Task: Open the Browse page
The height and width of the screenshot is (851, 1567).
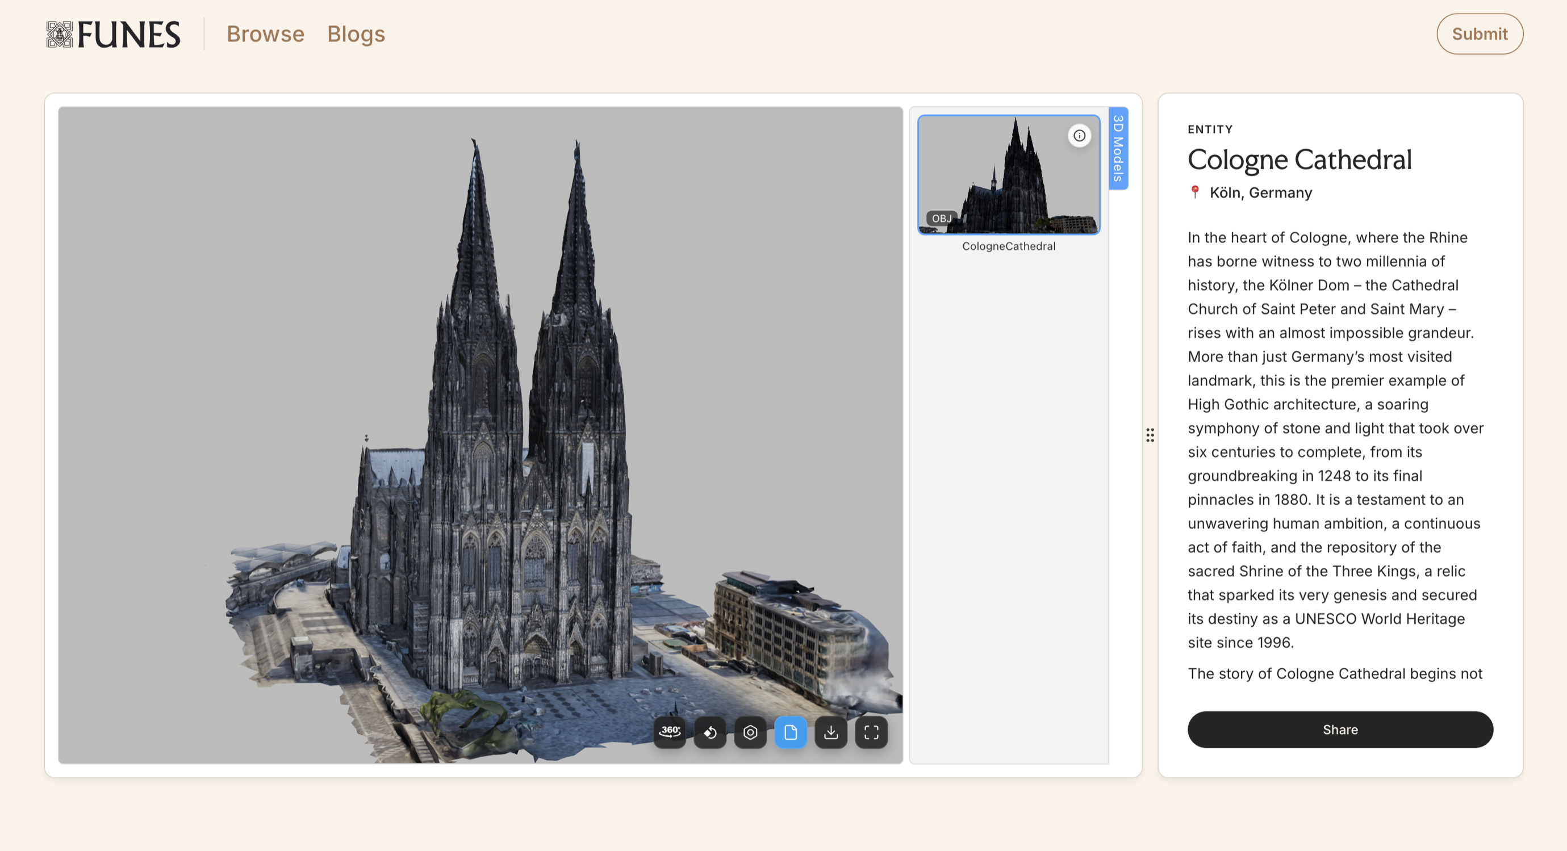Action: tap(265, 34)
